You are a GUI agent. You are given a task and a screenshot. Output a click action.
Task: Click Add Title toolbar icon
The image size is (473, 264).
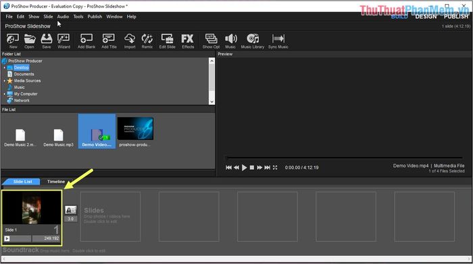pyautogui.click(x=109, y=41)
